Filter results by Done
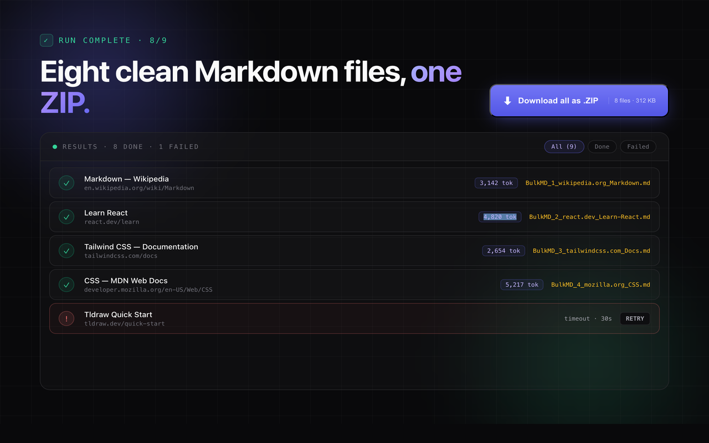 click(602, 147)
